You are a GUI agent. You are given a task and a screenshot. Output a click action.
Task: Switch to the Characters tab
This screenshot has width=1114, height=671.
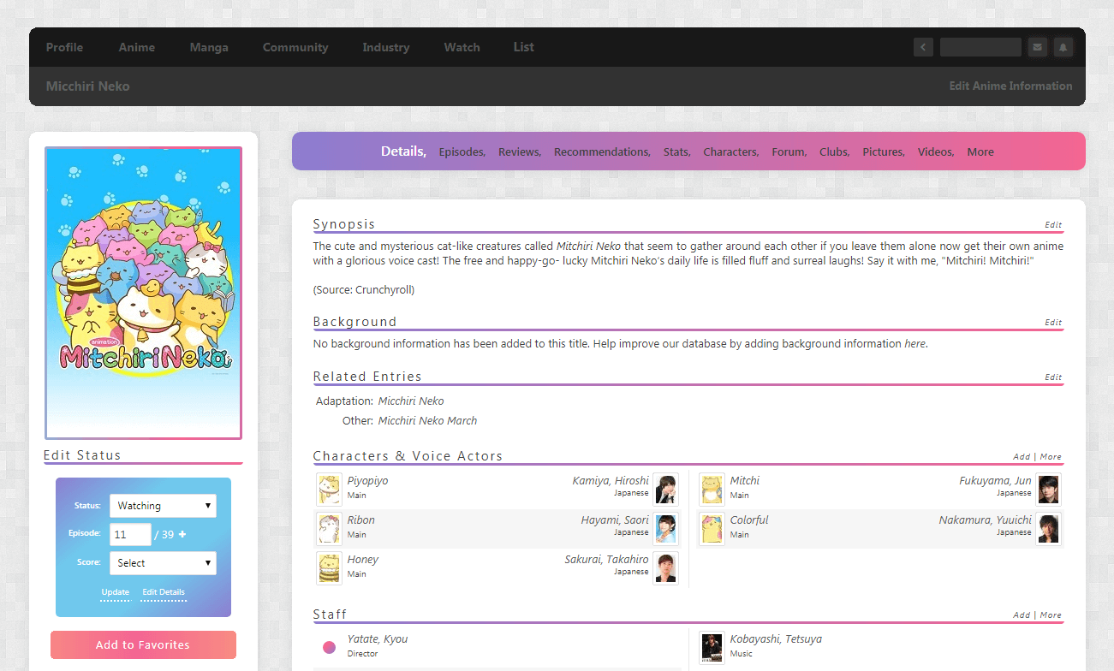click(x=730, y=151)
